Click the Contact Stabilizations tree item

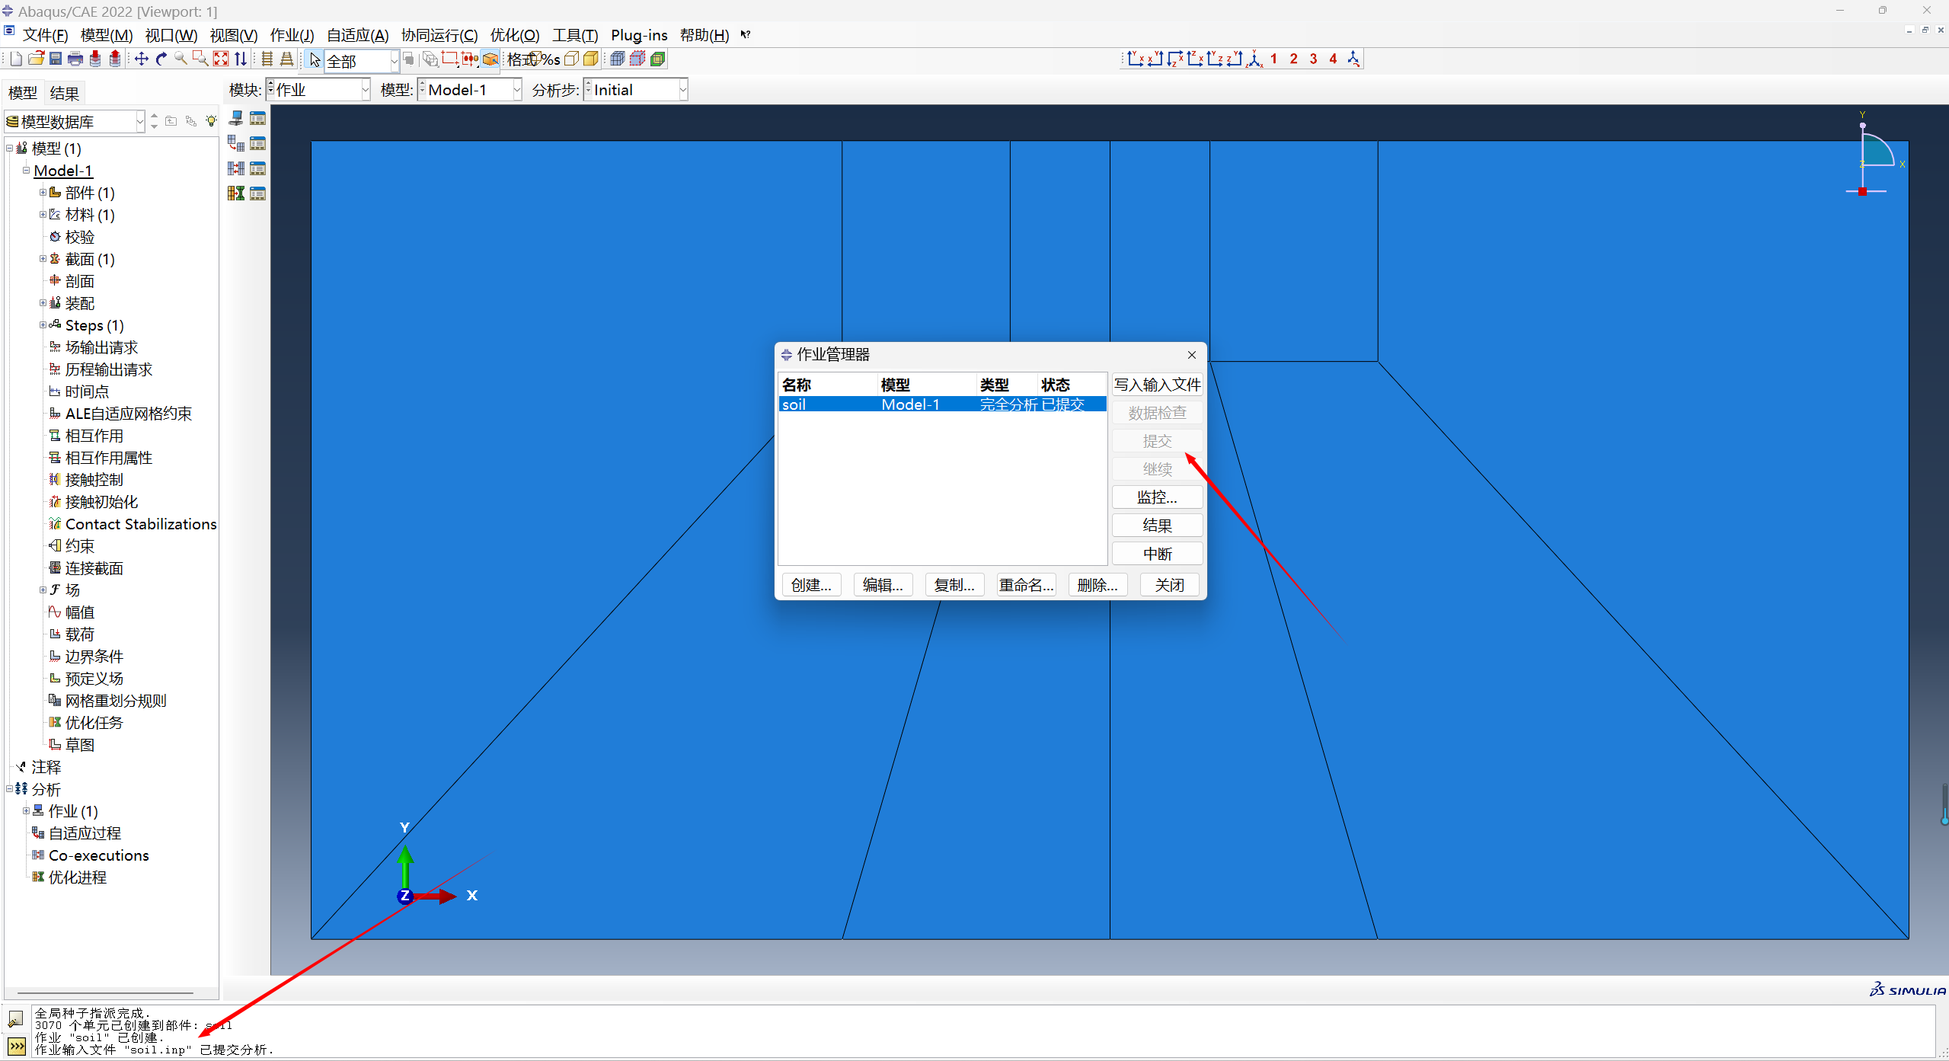point(141,524)
